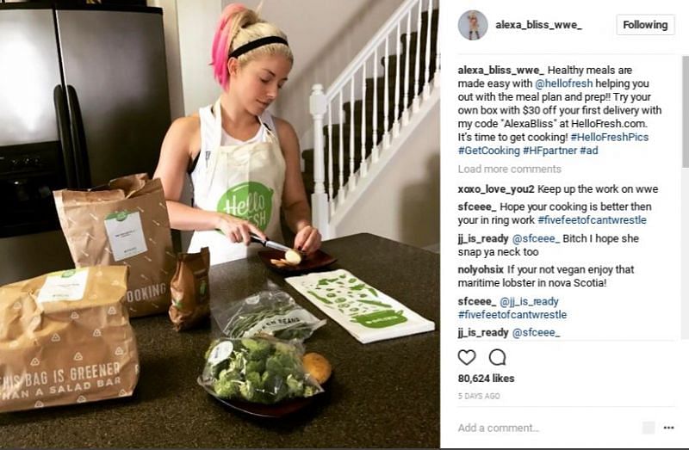Click alexa_bliss_wwe_ username in the header
Screen dimensions: 689x450
pyautogui.click(x=539, y=25)
